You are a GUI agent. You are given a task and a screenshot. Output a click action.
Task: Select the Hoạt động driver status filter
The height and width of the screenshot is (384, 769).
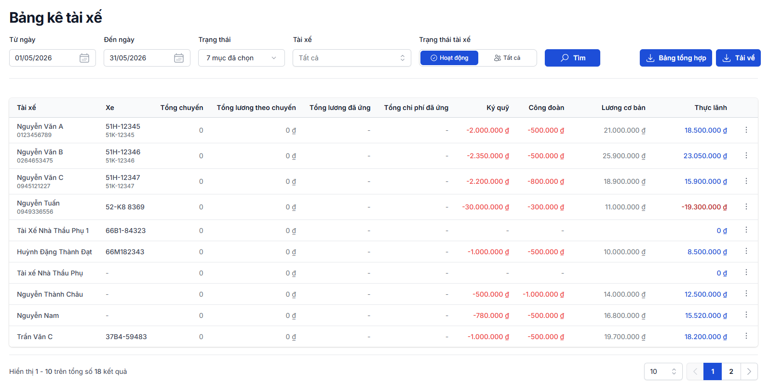(x=449, y=58)
